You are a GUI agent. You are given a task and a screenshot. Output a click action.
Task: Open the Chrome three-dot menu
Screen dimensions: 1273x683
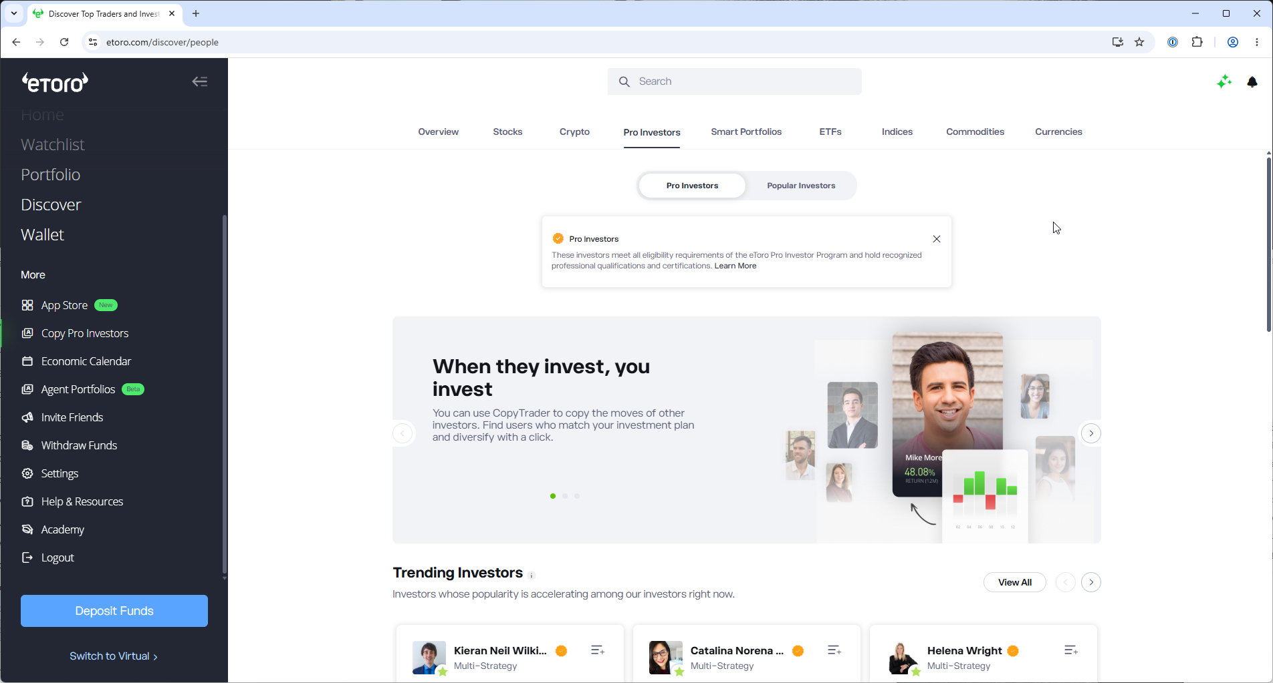(x=1257, y=42)
